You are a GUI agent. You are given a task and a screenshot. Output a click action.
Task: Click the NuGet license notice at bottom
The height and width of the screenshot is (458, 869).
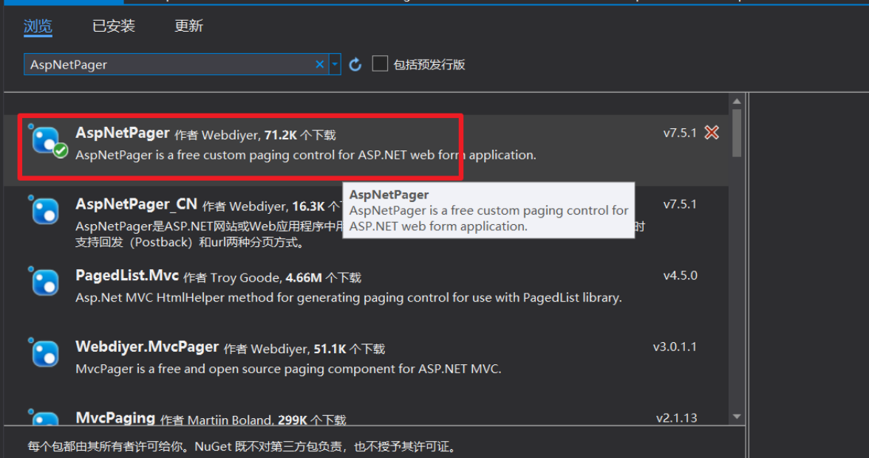pos(242,446)
